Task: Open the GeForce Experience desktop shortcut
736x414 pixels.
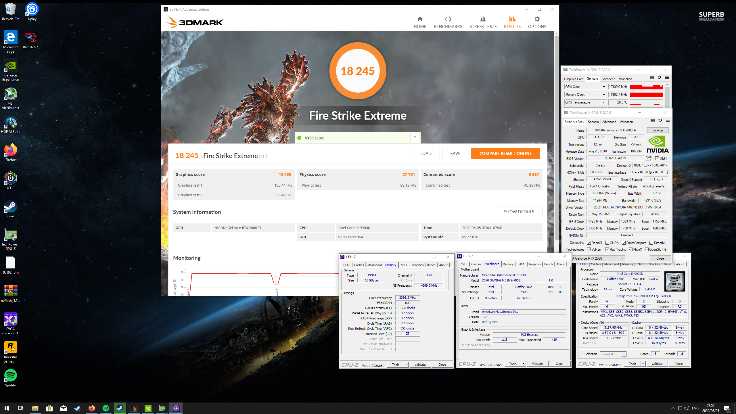Action: pos(10,70)
